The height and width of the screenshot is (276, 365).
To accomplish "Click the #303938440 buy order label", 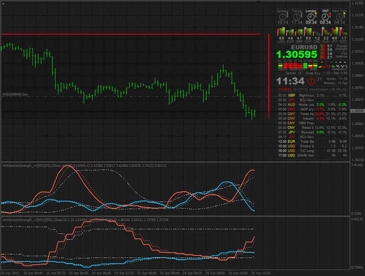I will 16,94.
